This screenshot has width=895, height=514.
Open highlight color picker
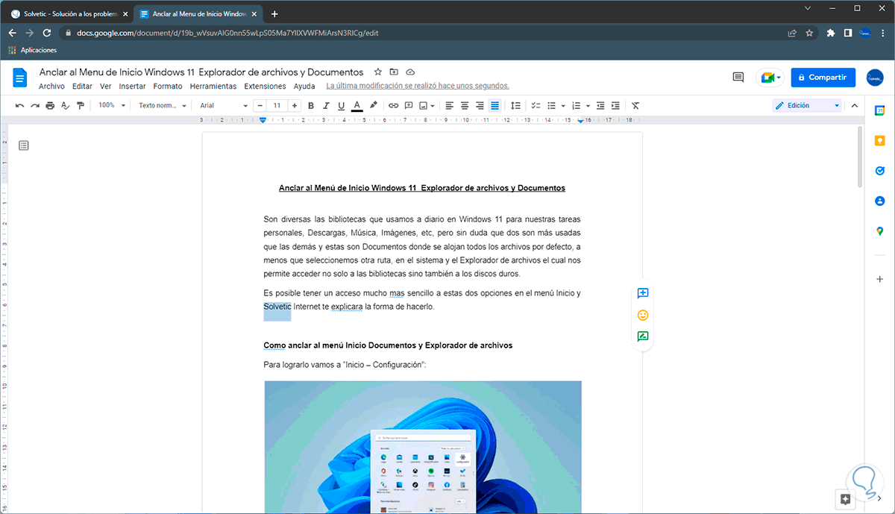point(374,106)
